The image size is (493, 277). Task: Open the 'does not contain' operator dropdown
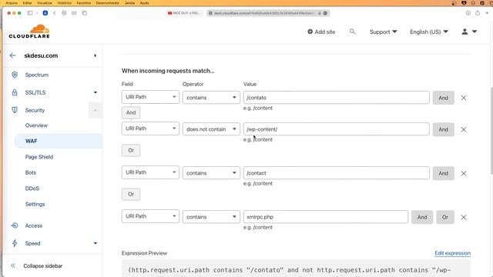tap(211, 128)
